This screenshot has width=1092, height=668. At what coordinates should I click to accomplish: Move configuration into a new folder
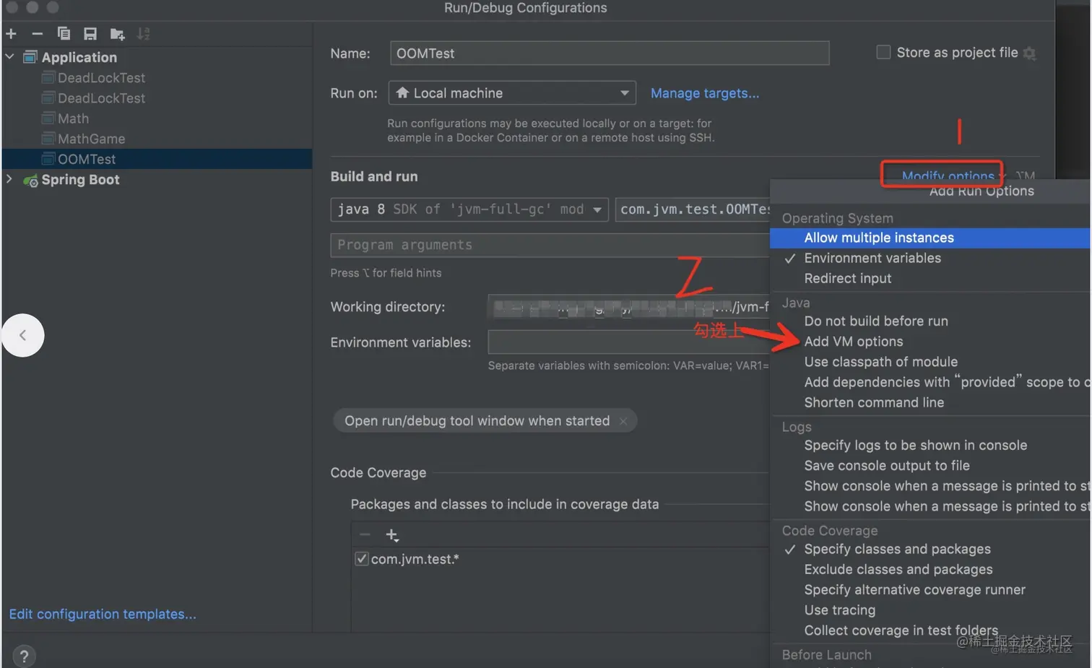point(117,33)
